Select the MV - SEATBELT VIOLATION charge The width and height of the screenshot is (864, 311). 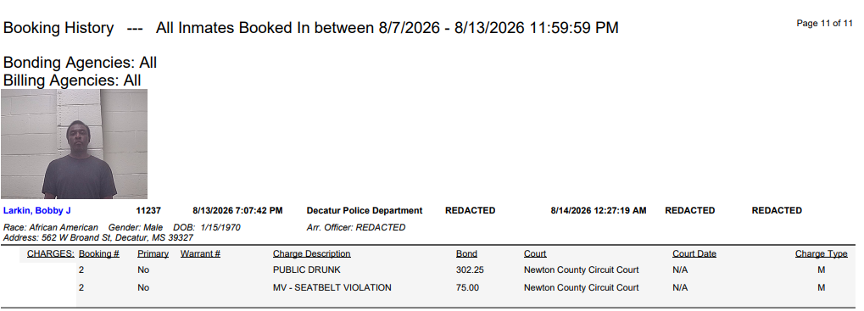332,287
